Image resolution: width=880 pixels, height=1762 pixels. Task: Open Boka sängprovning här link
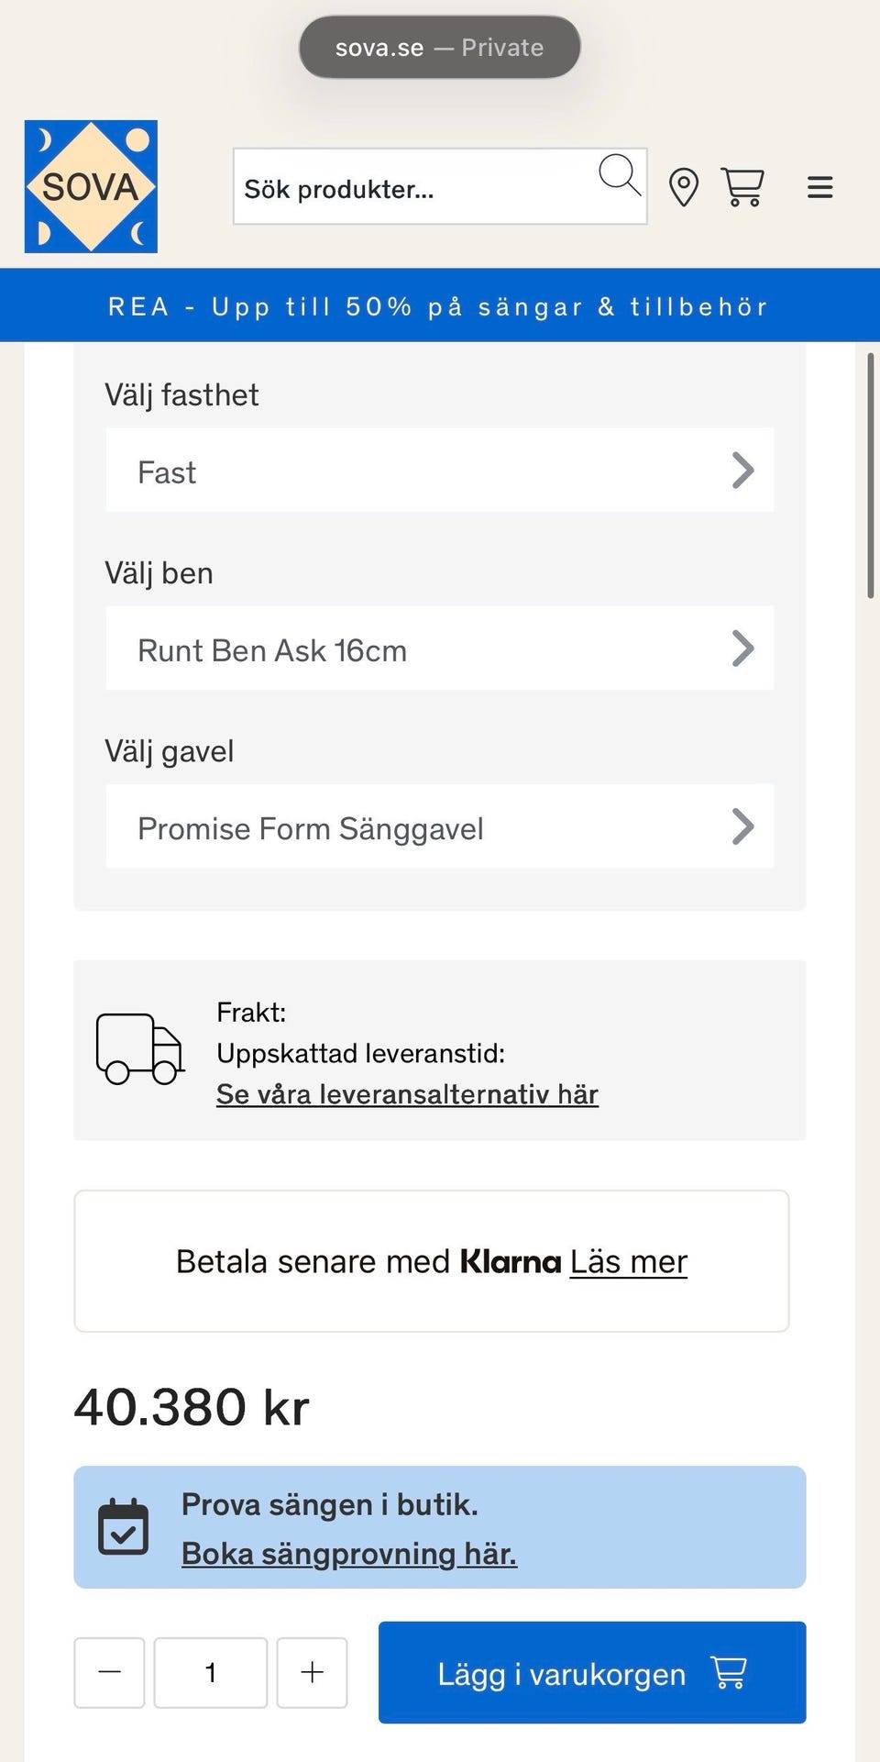tap(348, 1553)
